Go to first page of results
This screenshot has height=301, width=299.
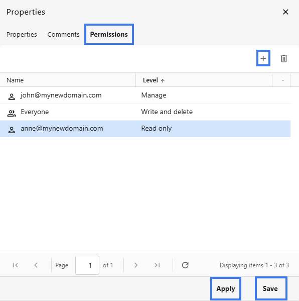15,265
